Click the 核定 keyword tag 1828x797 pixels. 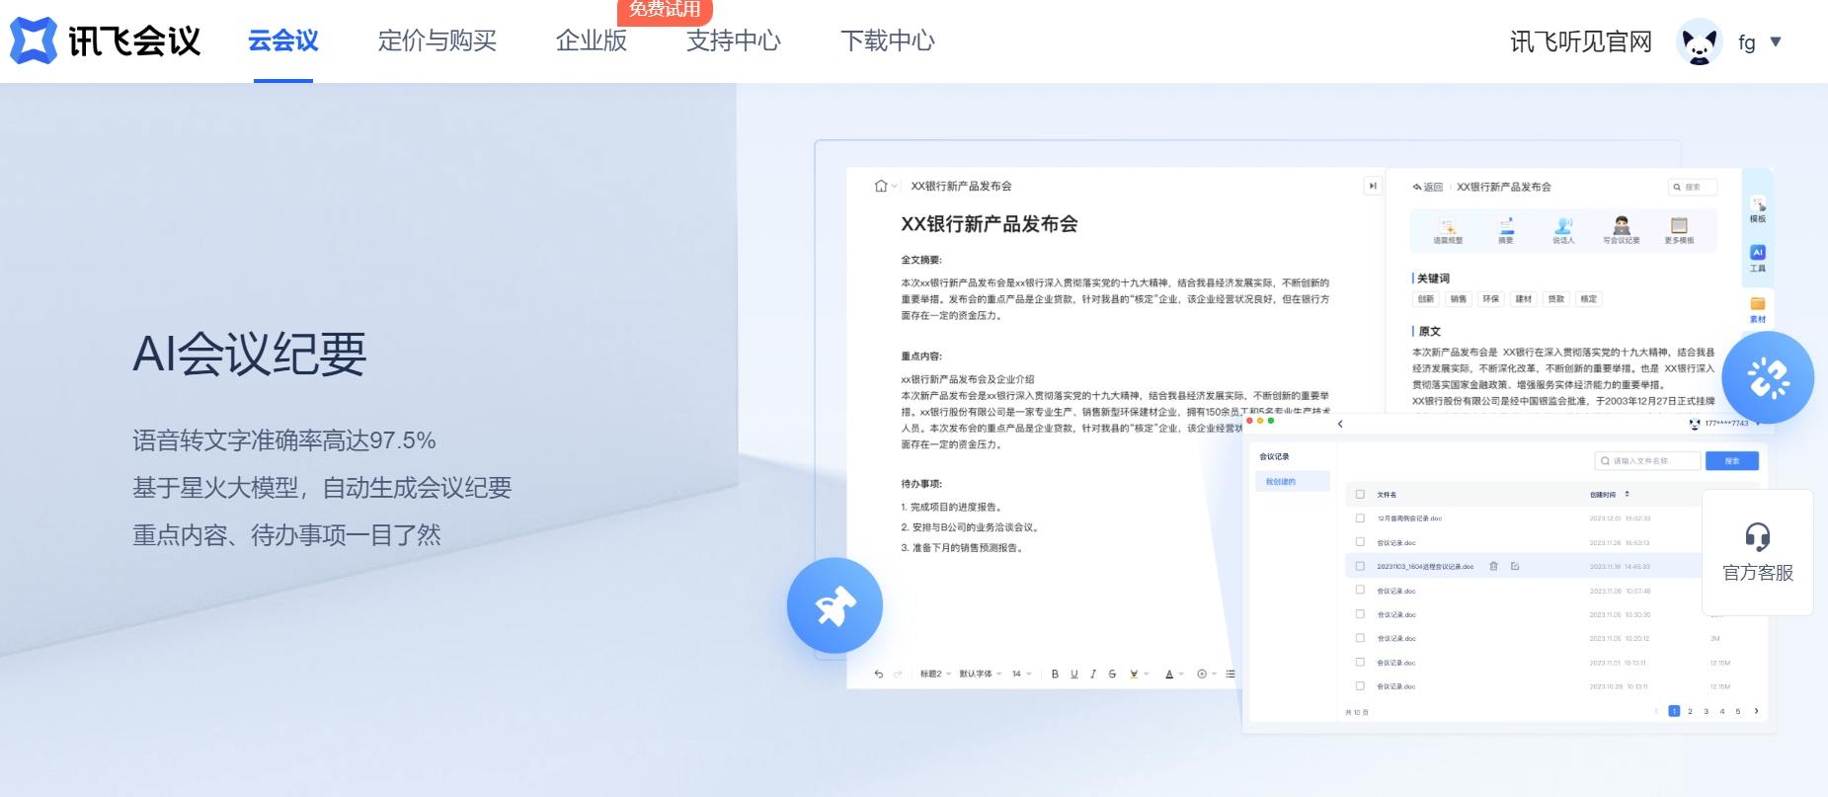click(1589, 299)
